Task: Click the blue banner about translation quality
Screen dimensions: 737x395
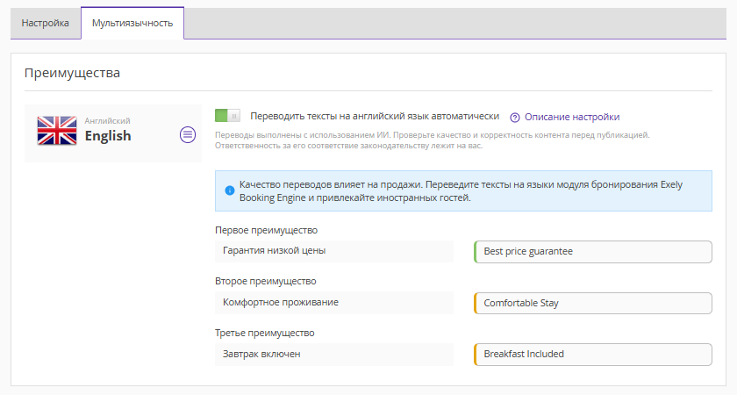Action: 463,191
